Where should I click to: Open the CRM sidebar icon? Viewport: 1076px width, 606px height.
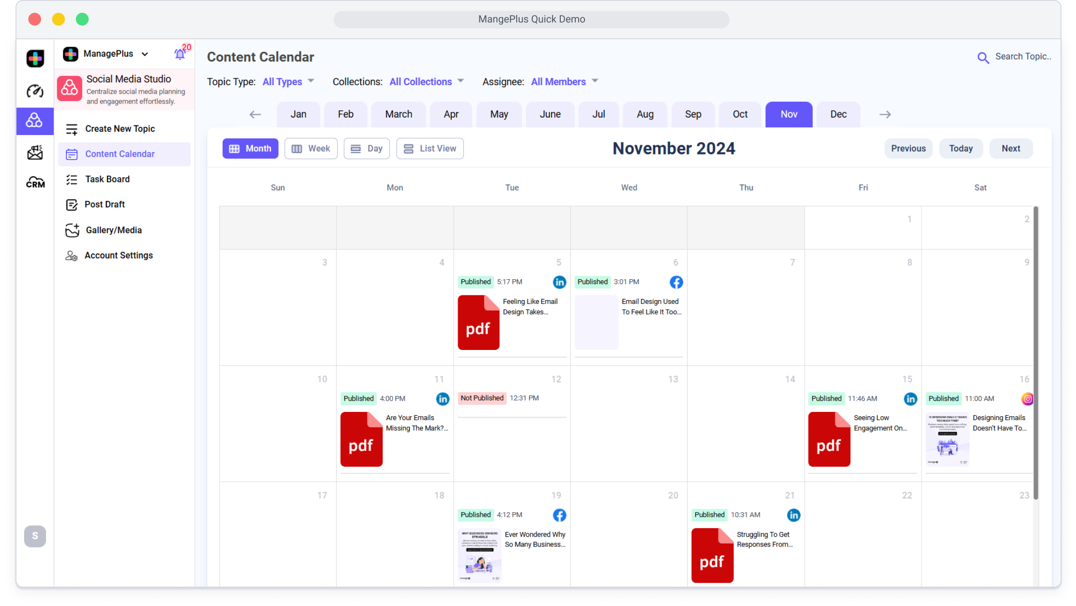(35, 182)
